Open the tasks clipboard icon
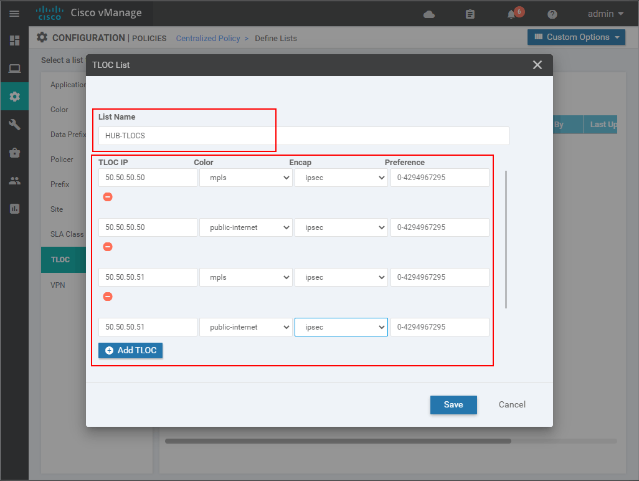 click(470, 13)
